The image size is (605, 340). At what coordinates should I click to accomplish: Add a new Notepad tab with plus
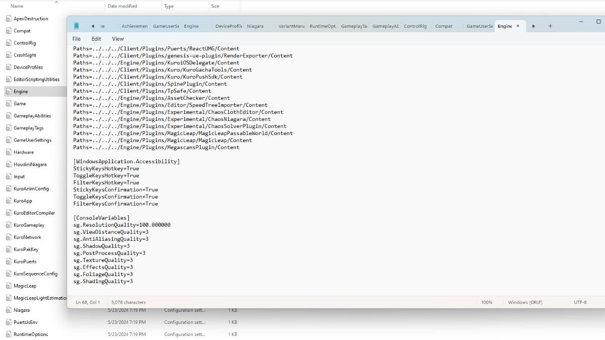pyautogui.click(x=550, y=26)
